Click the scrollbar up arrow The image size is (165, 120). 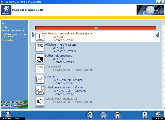163,21
